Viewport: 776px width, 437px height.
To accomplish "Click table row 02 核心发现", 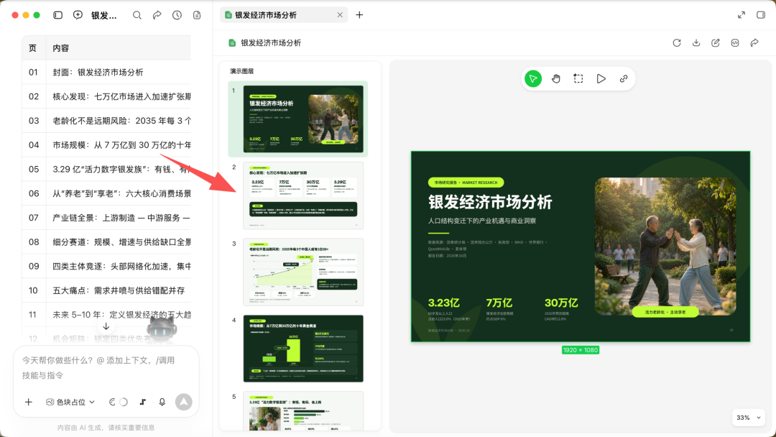I will click(x=106, y=96).
